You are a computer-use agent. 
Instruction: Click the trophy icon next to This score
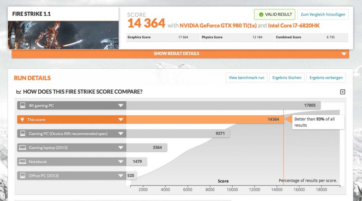click(x=22, y=120)
